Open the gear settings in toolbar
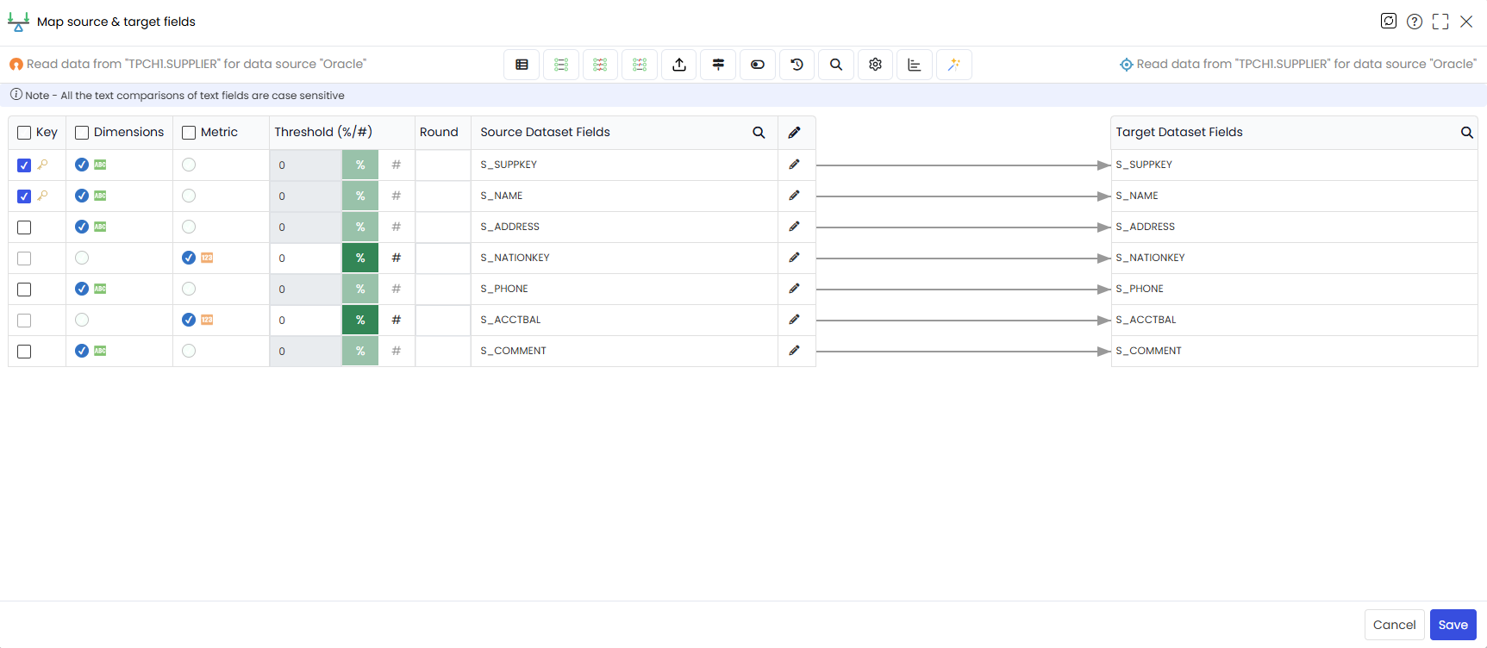The height and width of the screenshot is (648, 1487). [875, 65]
